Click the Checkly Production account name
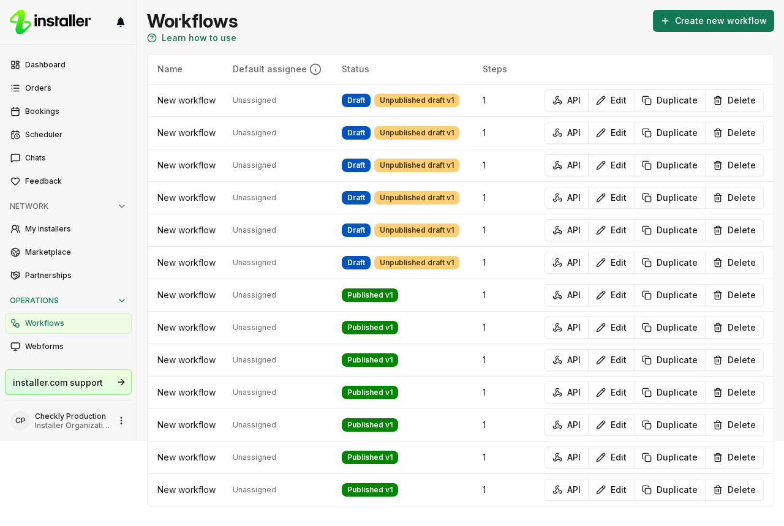 (70, 416)
